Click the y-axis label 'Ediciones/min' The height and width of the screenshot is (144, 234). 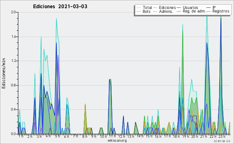4,73
